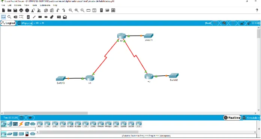Select the Switches subcategory
The height and width of the screenshot is (139, 261).
click(9, 134)
